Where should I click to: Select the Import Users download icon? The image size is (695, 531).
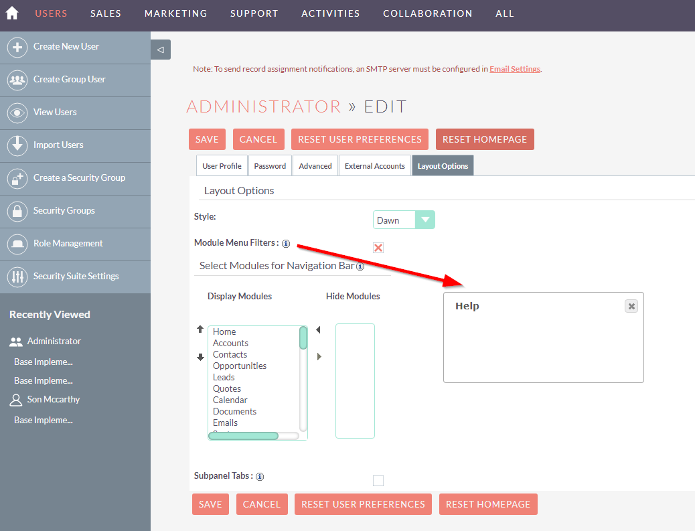point(18,145)
